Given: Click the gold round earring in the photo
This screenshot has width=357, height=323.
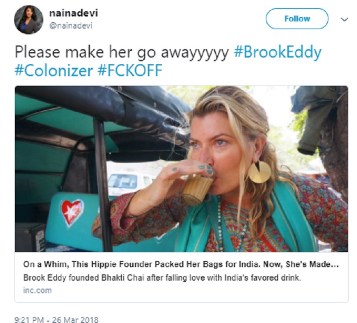Looking at the screenshot, I should click(x=260, y=172).
